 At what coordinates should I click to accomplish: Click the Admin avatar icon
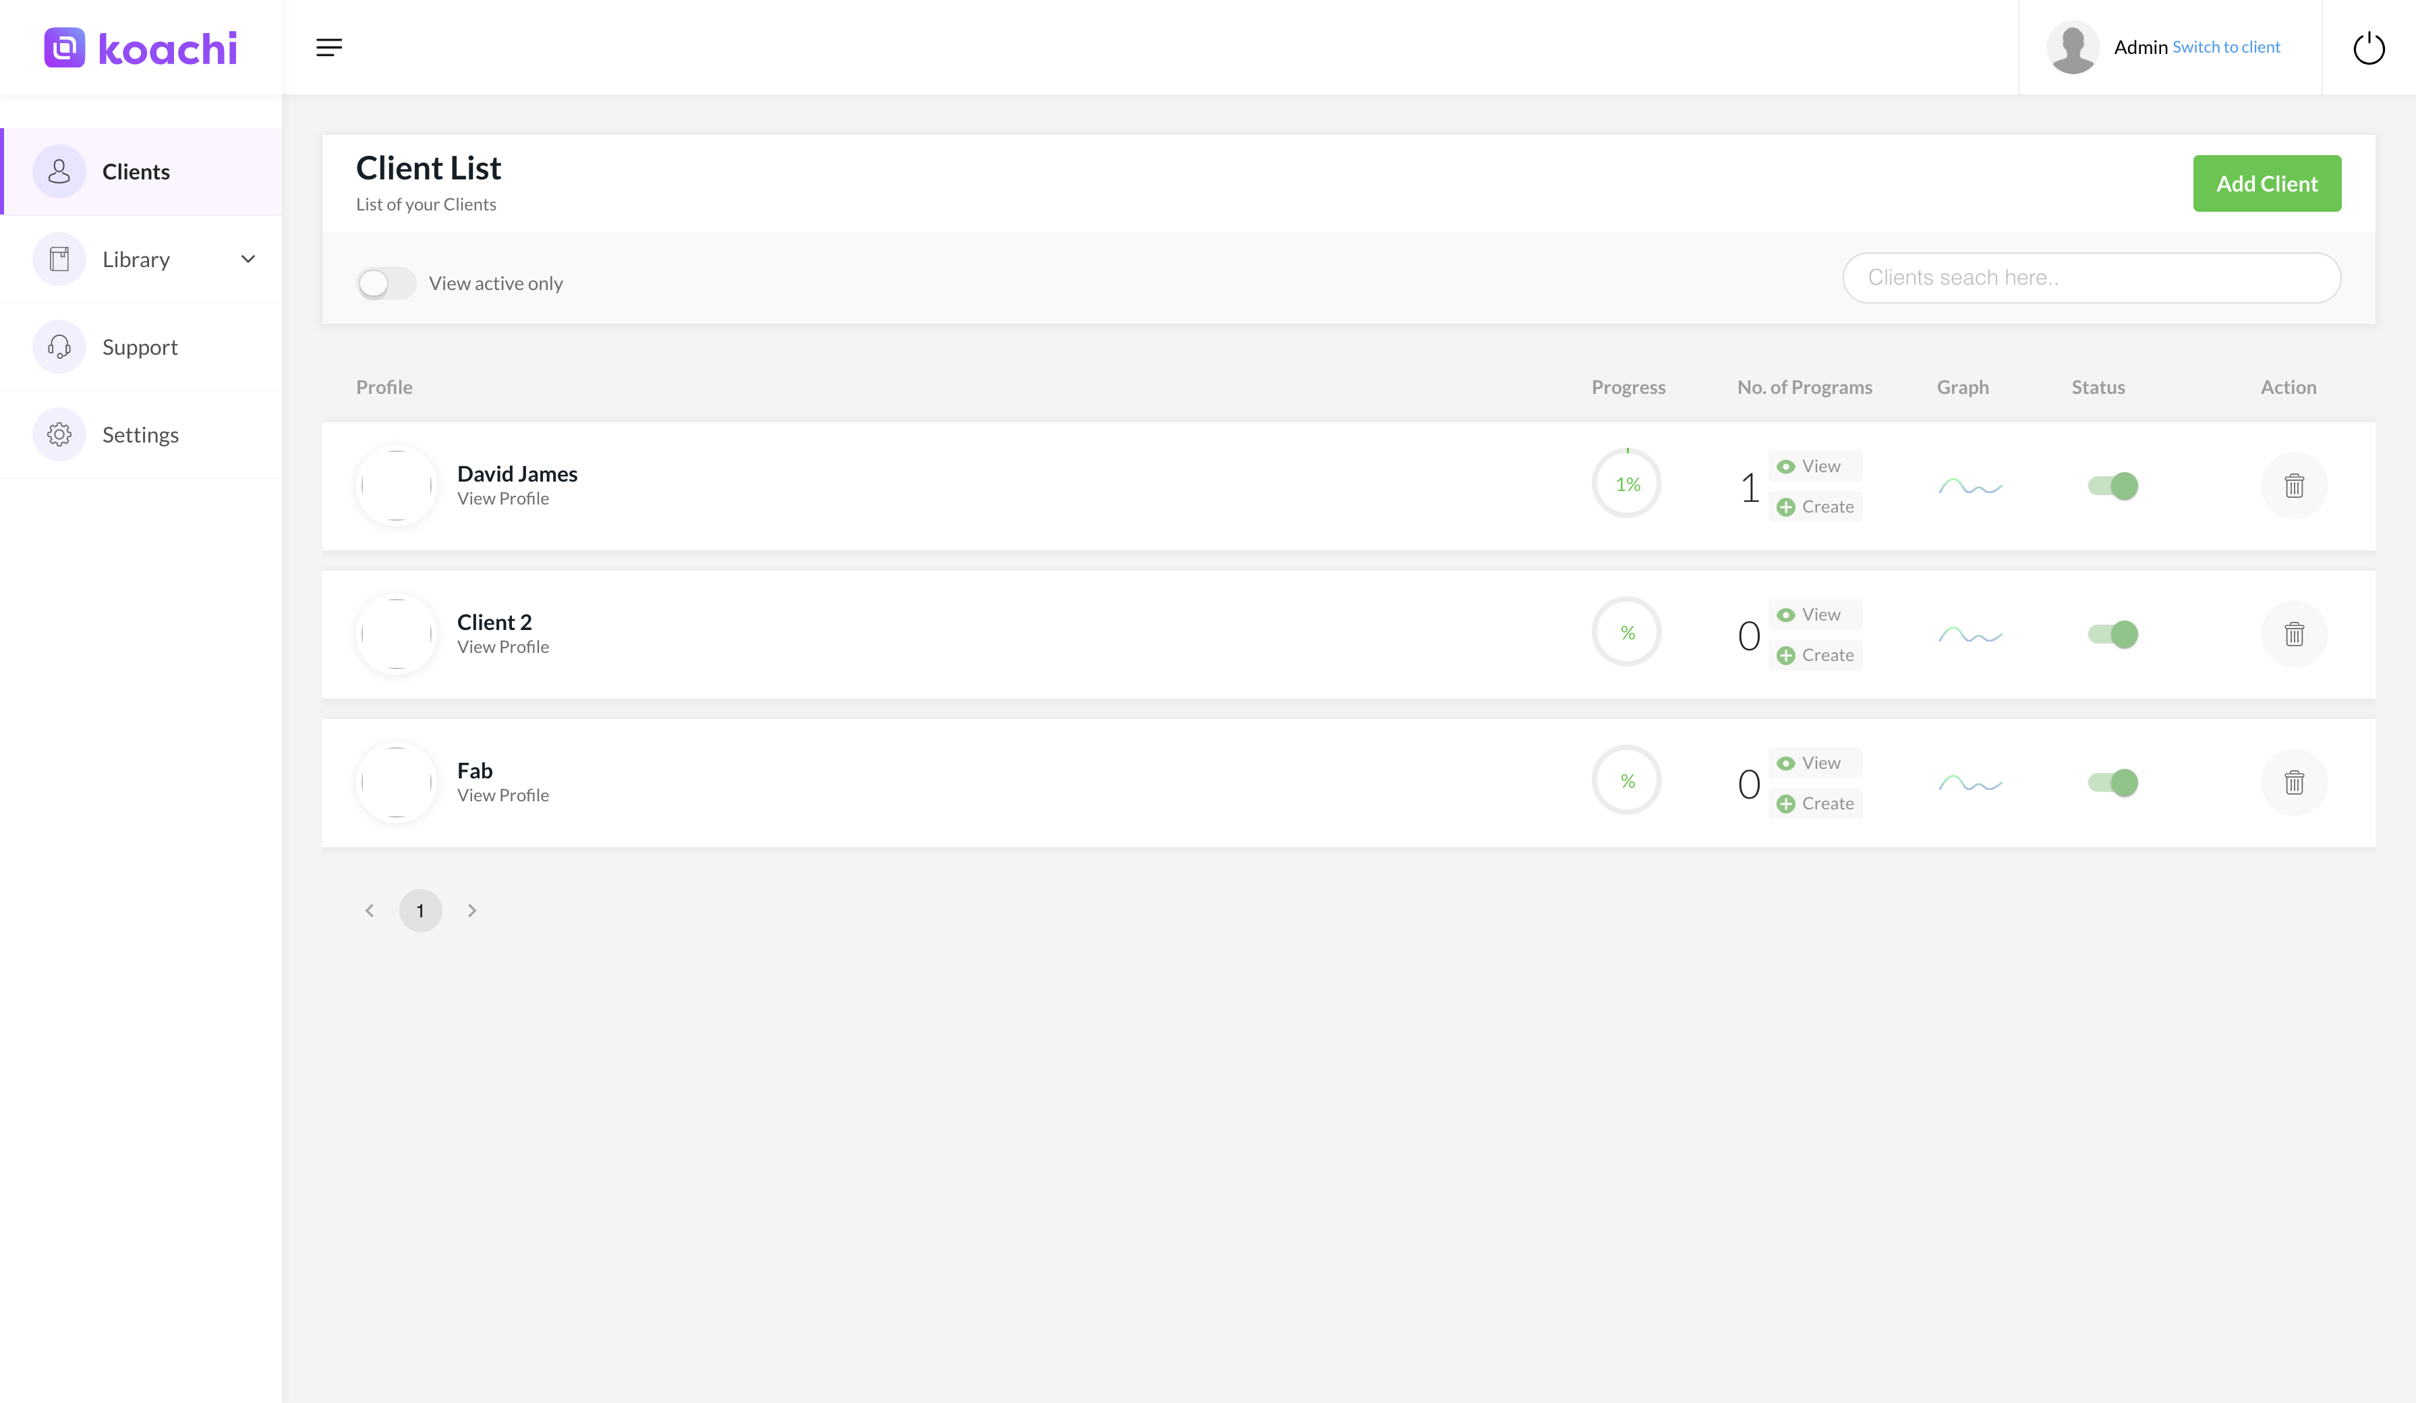click(x=2073, y=47)
